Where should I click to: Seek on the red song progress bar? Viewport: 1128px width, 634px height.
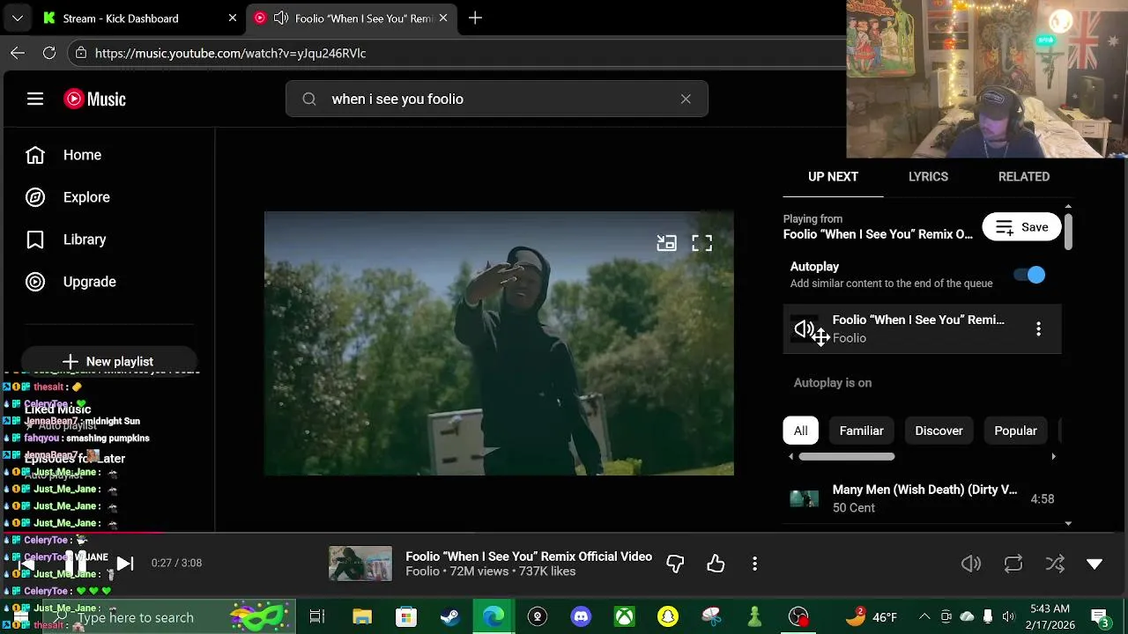pyautogui.click(x=82, y=532)
